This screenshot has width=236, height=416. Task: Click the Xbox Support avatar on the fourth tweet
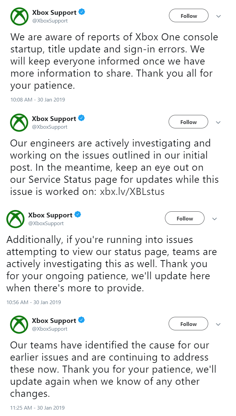19,324
